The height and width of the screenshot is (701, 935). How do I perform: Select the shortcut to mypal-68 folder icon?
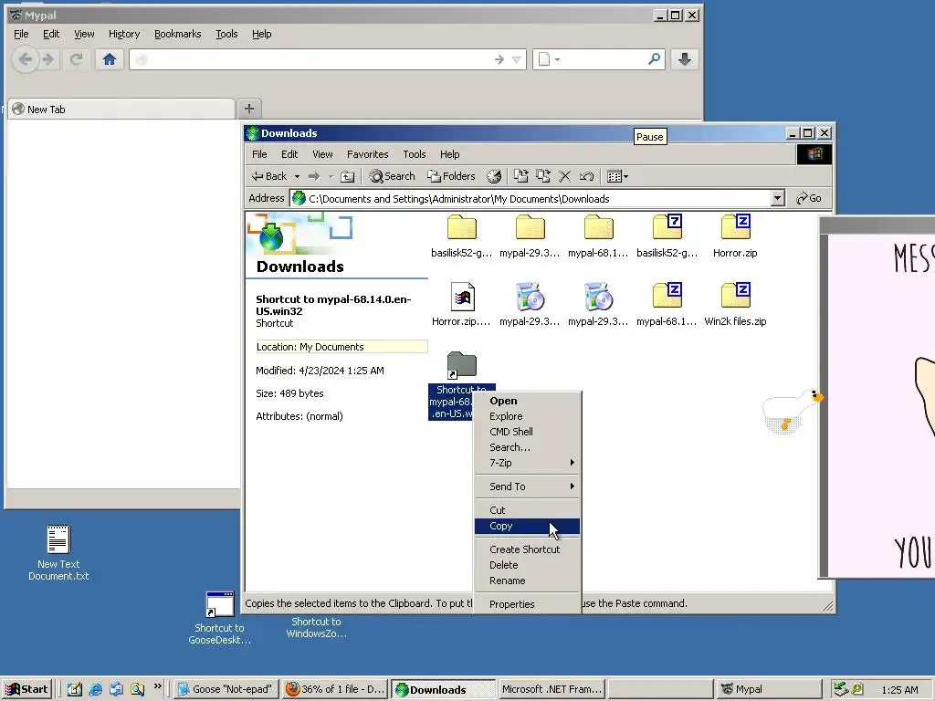coord(461,365)
